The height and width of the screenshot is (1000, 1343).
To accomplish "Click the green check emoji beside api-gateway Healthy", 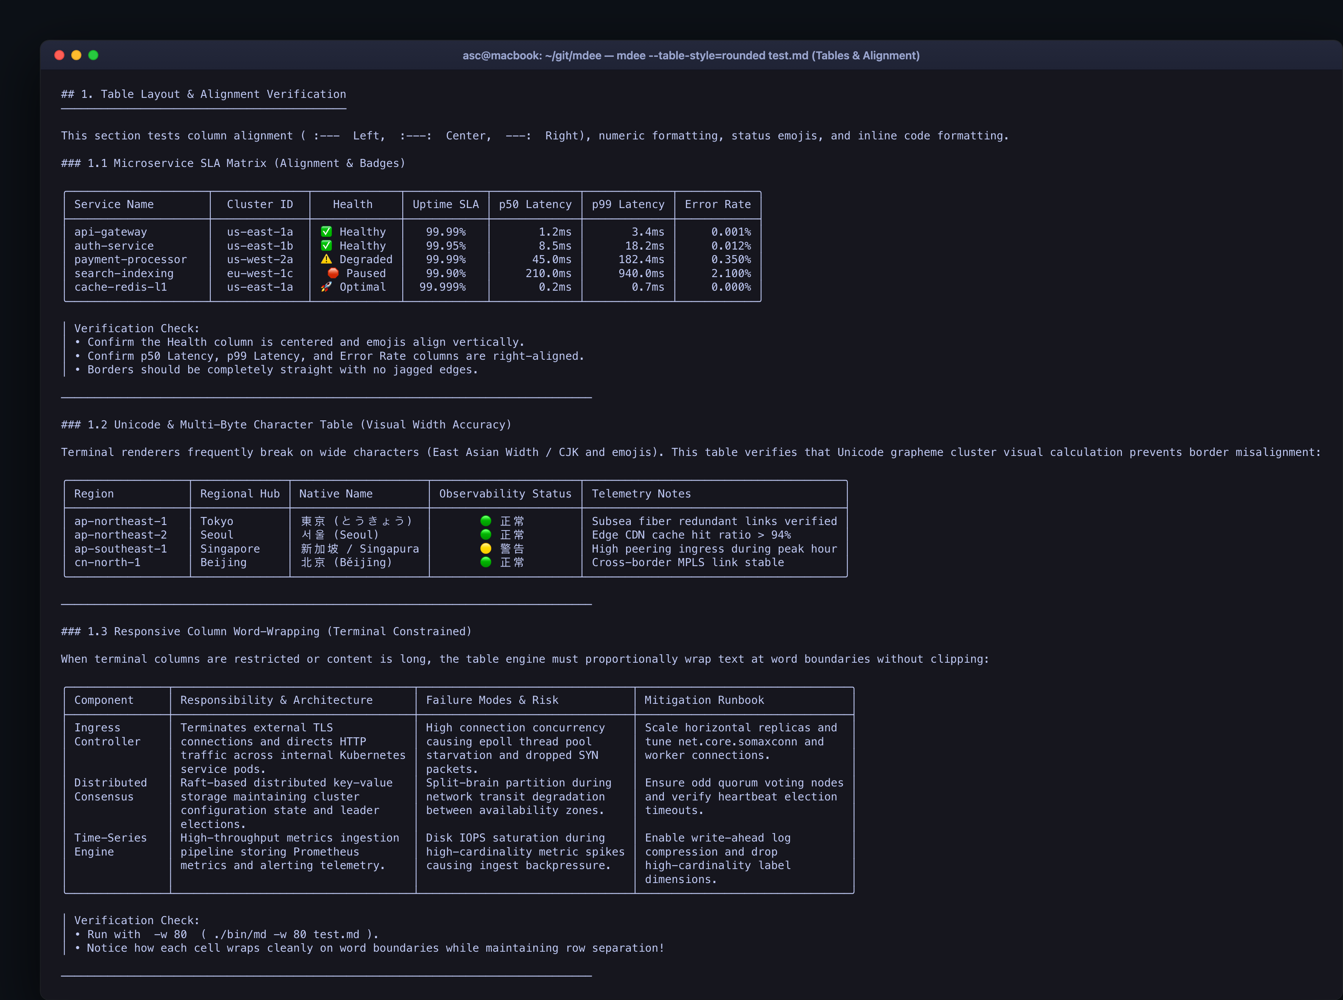I will [326, 232].
